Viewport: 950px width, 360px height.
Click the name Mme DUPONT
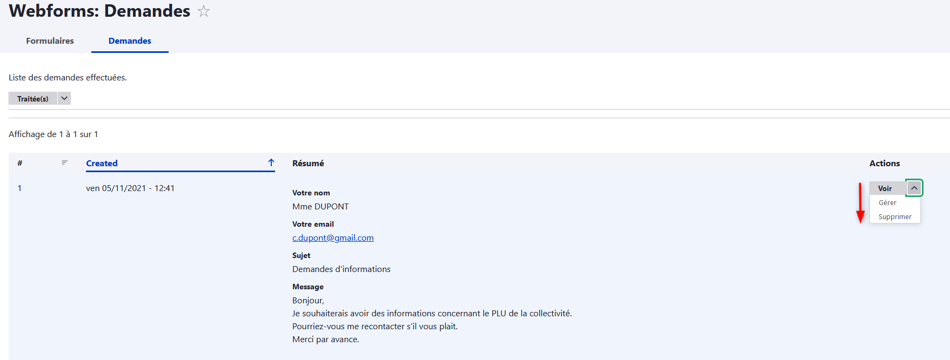coord(320,207)
